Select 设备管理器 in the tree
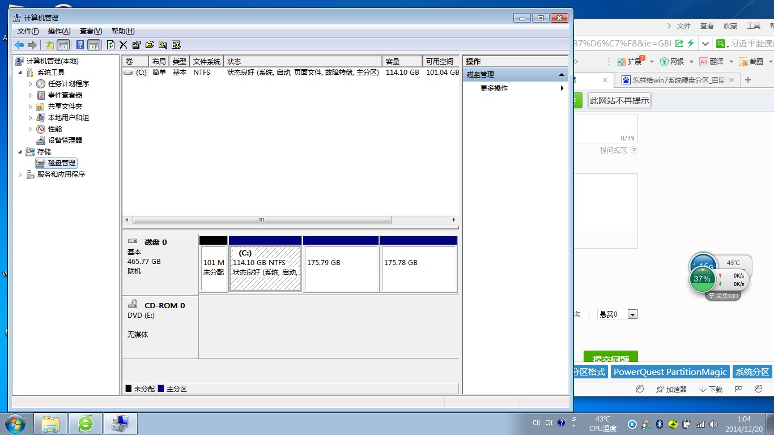Viewport: 774px width, 435px height. [x=65, y=140]
